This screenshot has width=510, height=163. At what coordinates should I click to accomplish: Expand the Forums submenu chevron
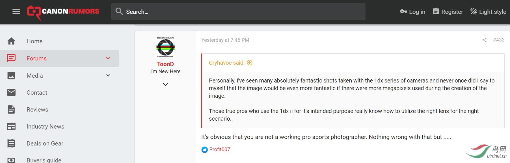(x=108, y=58)
